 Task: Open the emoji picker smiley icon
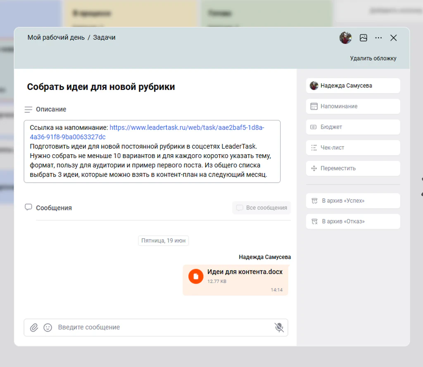pyautogui.click(x=48, y=327)
